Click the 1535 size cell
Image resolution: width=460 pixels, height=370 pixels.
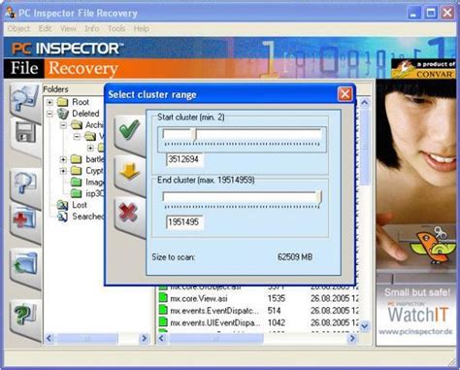click(277, 298)
